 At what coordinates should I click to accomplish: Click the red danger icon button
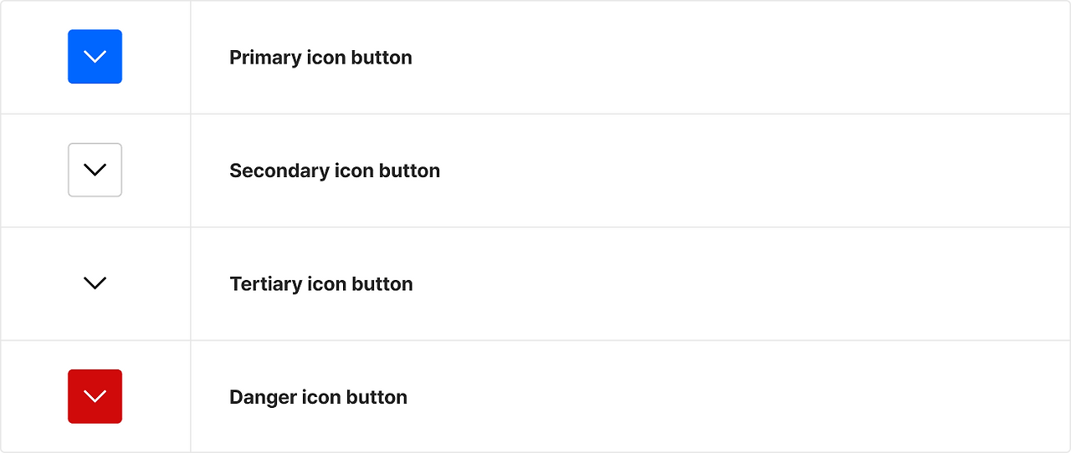[95, 396]
